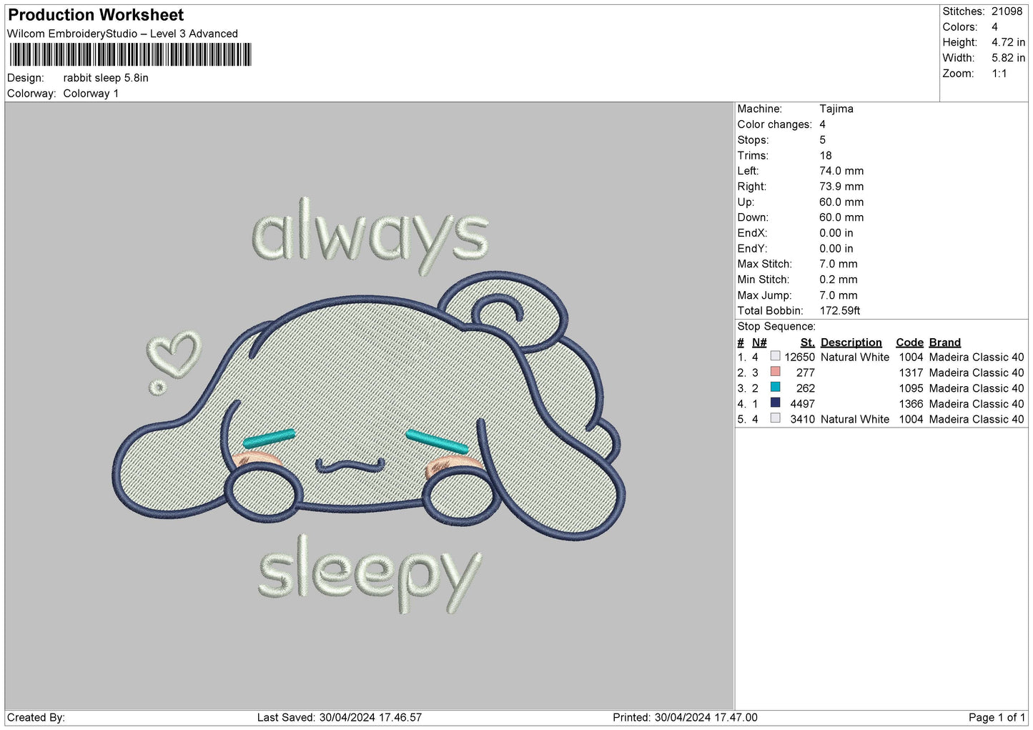Click 'Page 1 of 1' in footer

(997, 718)
